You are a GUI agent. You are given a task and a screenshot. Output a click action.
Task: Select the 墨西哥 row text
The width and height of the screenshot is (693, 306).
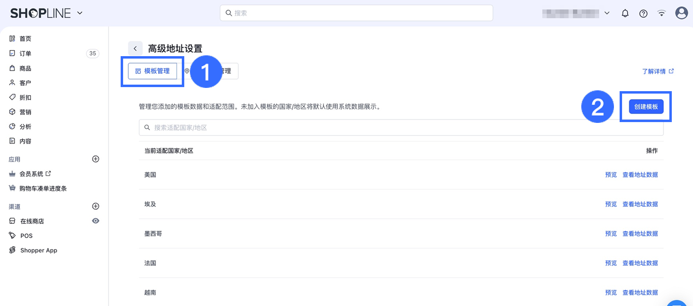[153, 234]
